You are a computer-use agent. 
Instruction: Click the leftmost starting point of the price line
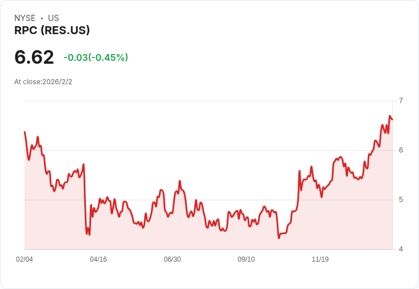pyautogui.click(x=24, y=132)
